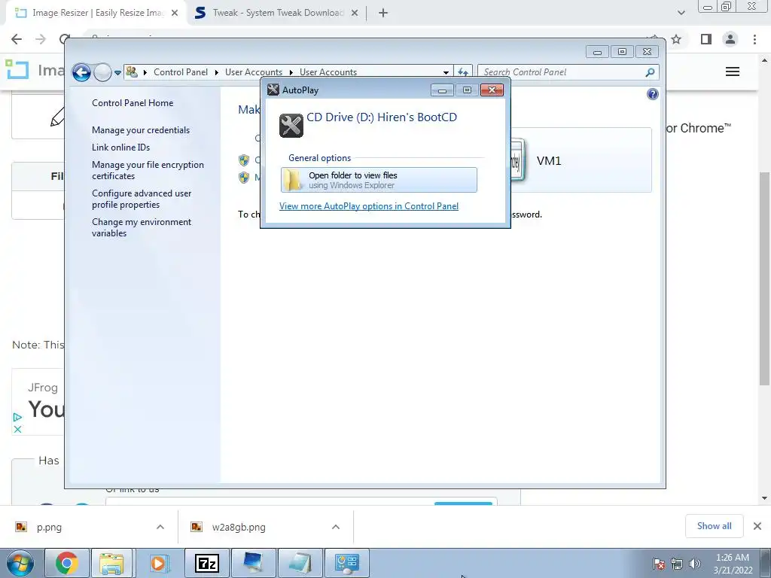This screenshot has width=771, height=578.
Task: Select the VM1 user account tile
Action: pos(581,160)
